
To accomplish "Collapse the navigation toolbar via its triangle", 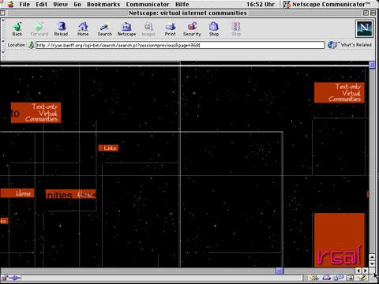I will (3, 20).
